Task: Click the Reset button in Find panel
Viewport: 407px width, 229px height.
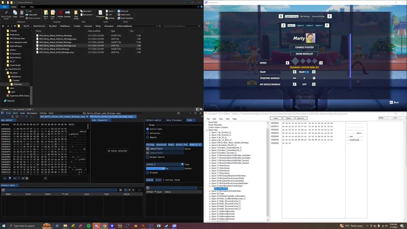Action: point(159,180)
